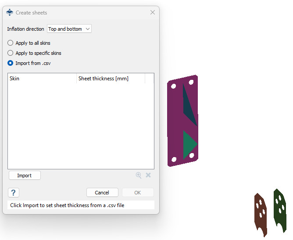The width and height of the screenshot is (293, 240).
Task: Select Import from .csv radio button
Action: [11, 63]
